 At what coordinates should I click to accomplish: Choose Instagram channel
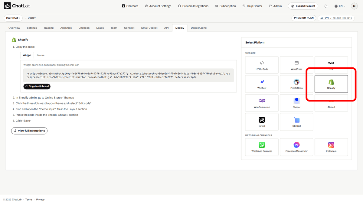(331, 147)
